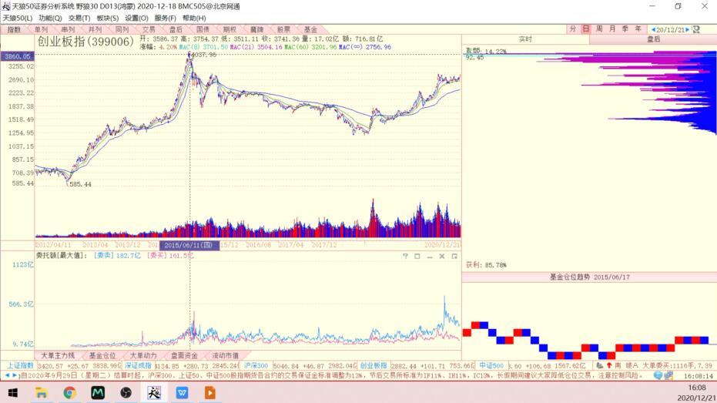The width and height of the screenshot is (717, 403).
Task: Open File Explorer from taskbar
Action: click(x=41, y=392)
